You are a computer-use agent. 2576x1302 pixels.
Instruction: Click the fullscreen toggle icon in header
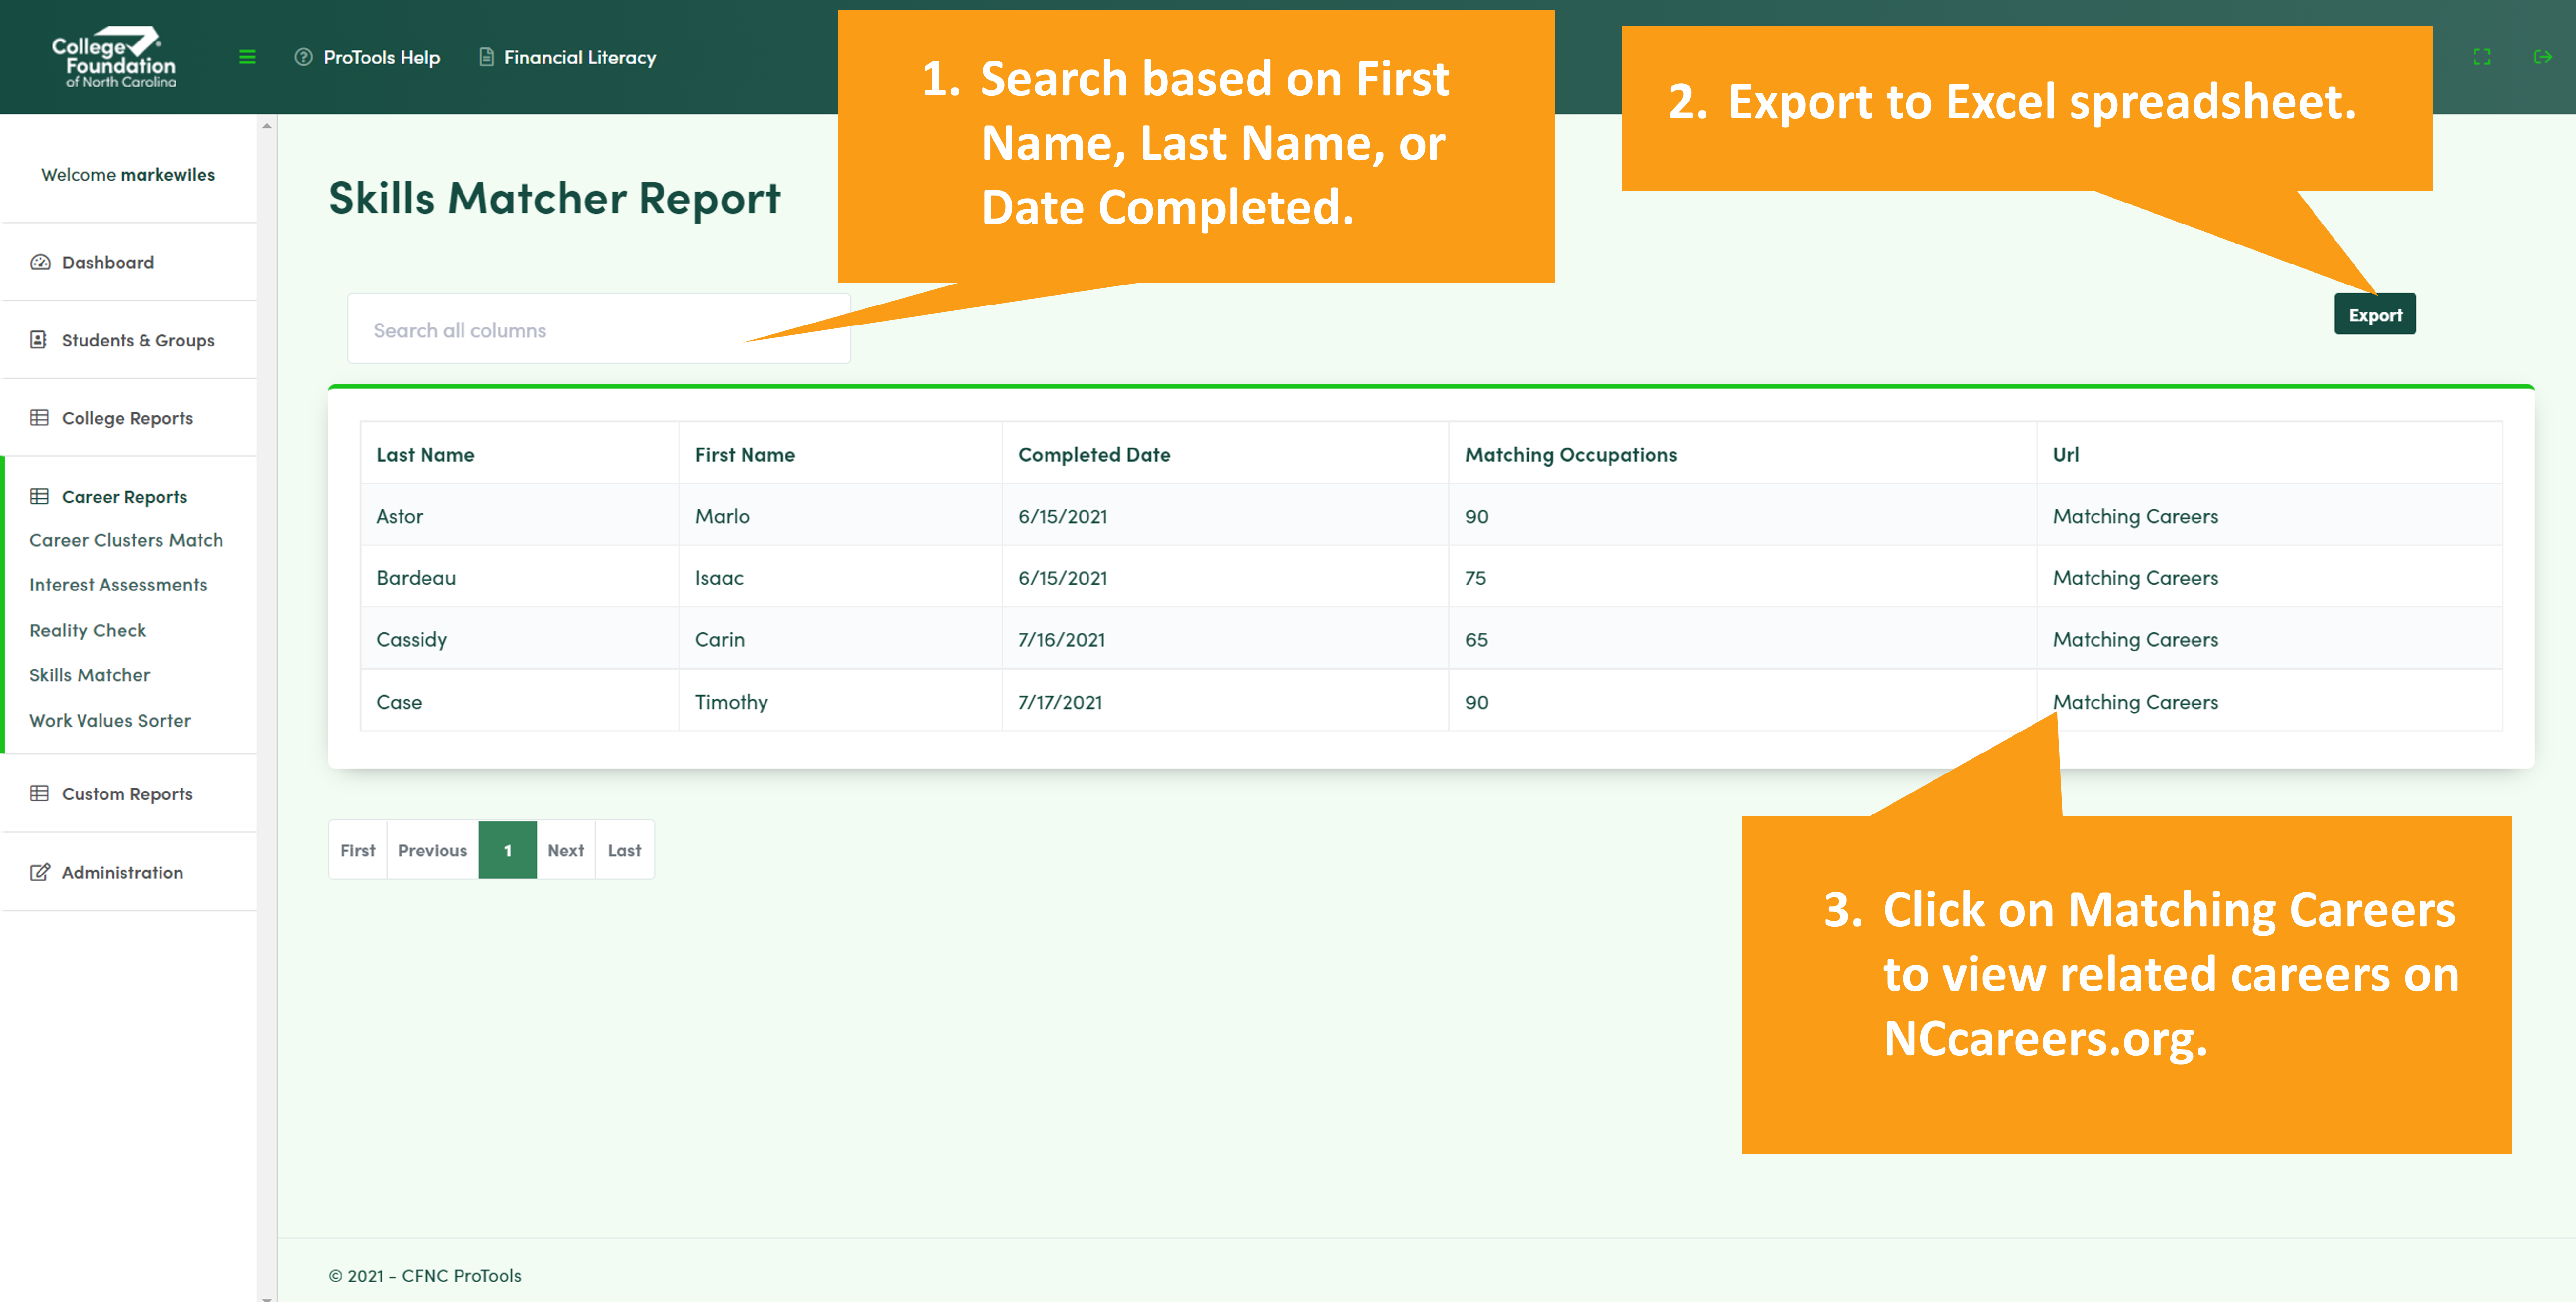(x=2481, y=57)
